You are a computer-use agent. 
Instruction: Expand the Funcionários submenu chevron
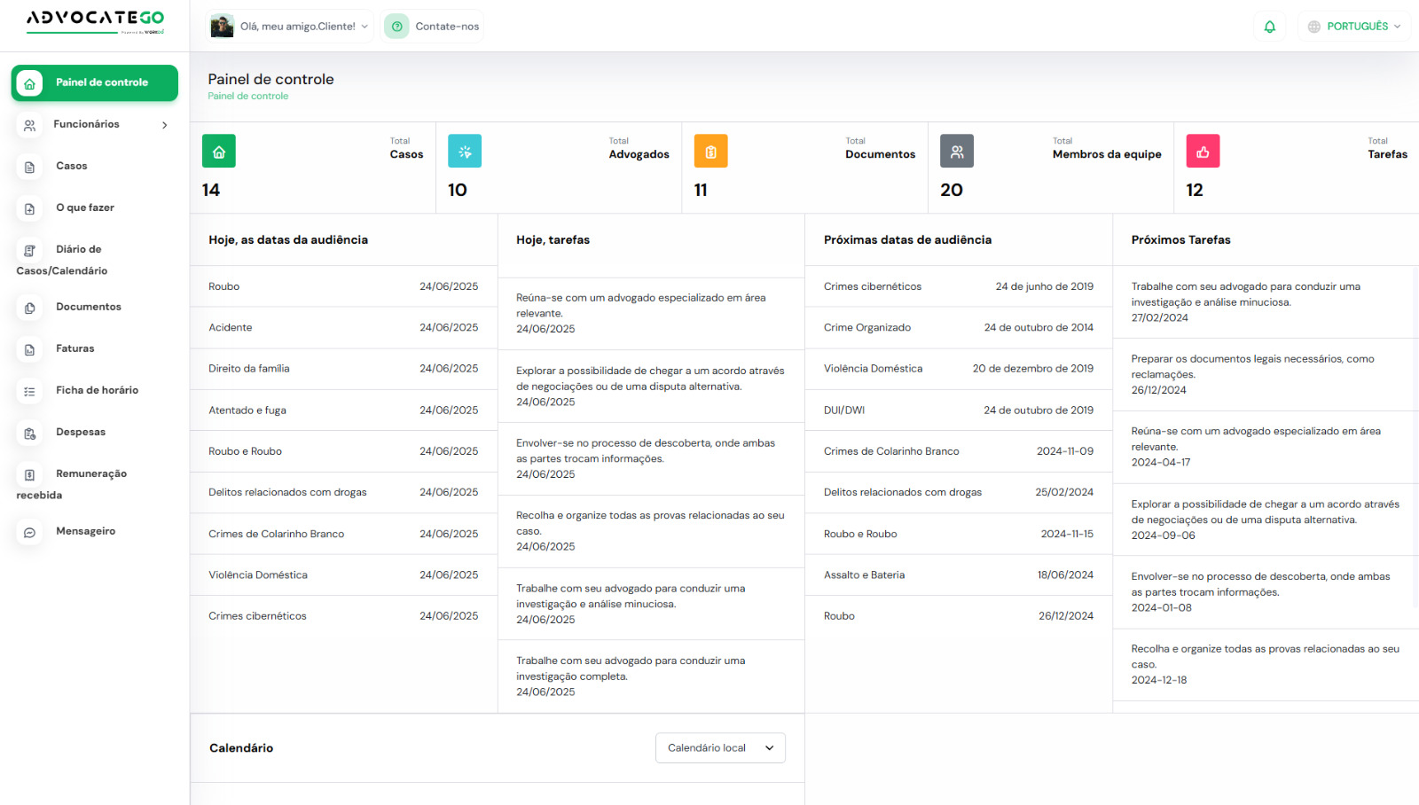pos(165,125)
